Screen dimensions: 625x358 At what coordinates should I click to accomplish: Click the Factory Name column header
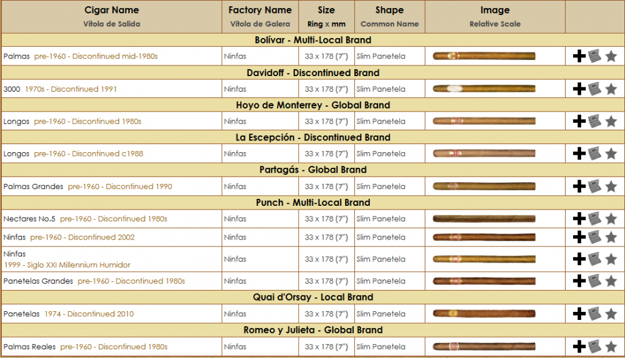[260, 16]
